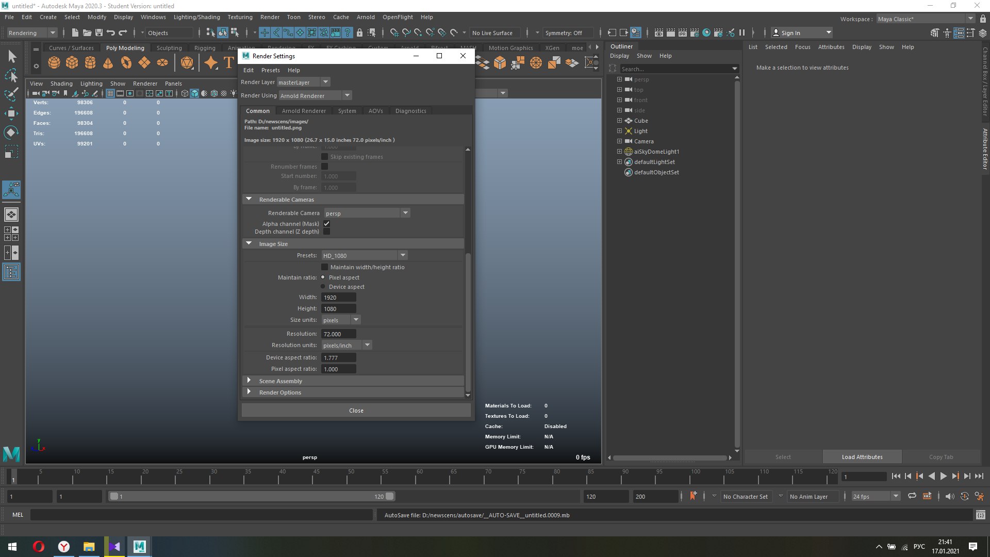Play timeline forwards
The height and width of the screenshot is (557, 990).
(943, 476)
